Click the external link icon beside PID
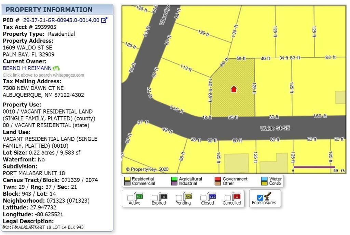 (x=104, y=20)
